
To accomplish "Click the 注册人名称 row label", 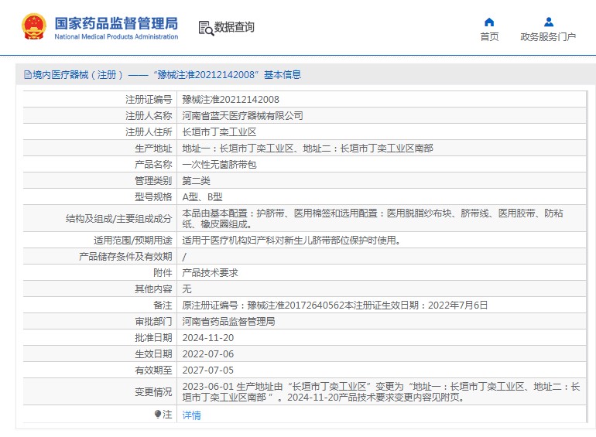I will (x=149, y=116).
